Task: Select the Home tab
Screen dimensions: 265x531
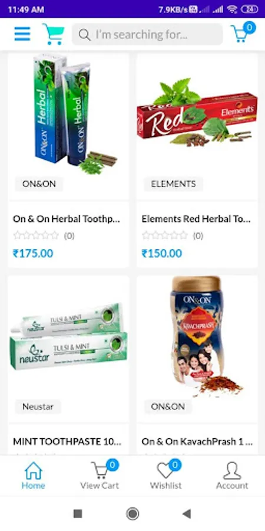Action: [x=34, y=476]
